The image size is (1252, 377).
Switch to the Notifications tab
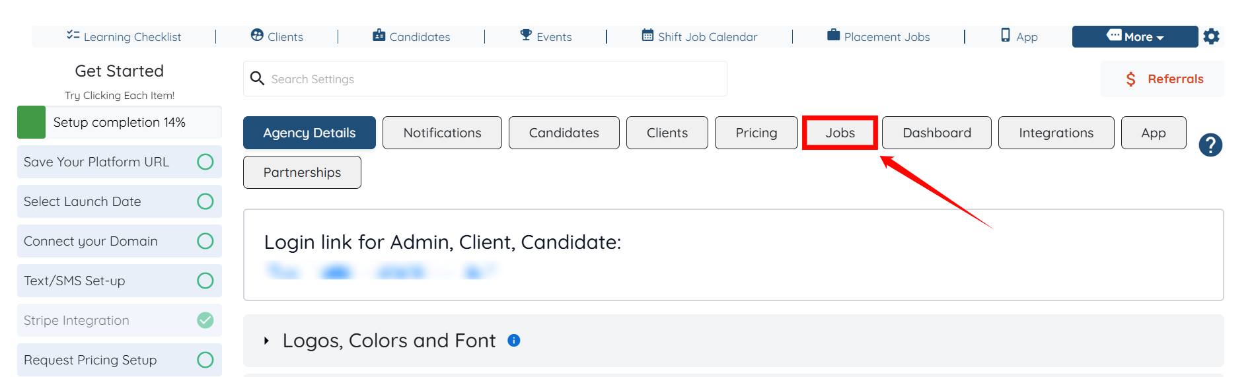pos(442,133)
